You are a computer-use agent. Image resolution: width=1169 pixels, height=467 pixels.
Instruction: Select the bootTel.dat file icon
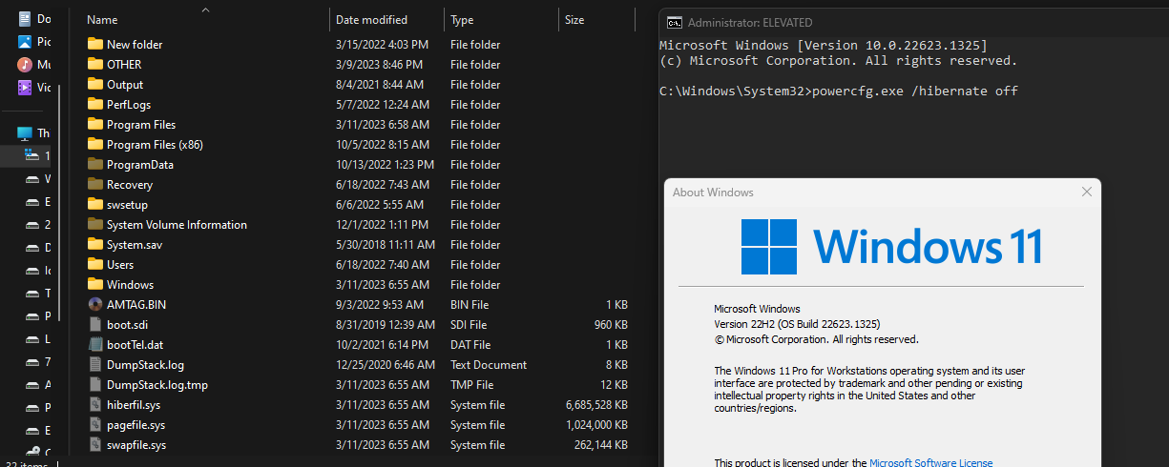coord(94,344)
